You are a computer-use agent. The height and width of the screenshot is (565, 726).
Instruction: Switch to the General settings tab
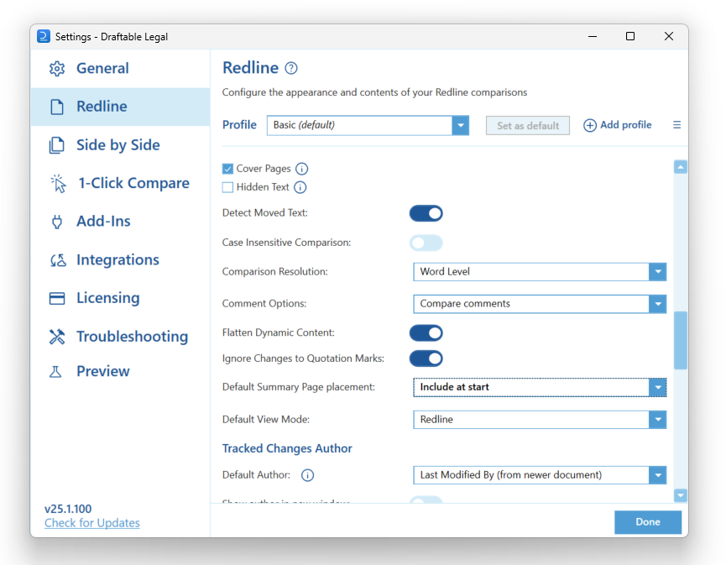tap(120, 69)
